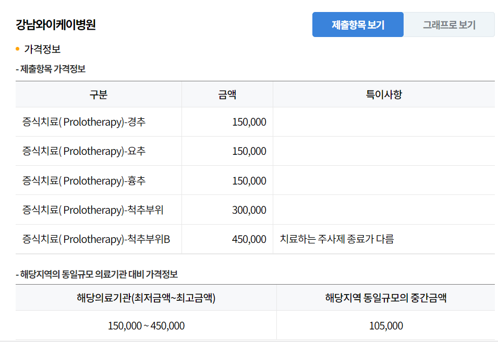The width and height of the screenshot is (498, 343).
Task: Select the row 증식치료(Prolotherapy)-경추
Action: coord(255,122)
